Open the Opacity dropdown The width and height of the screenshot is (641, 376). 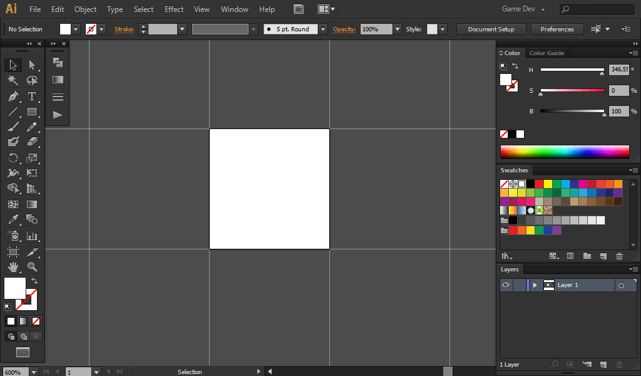coord(396,29)
